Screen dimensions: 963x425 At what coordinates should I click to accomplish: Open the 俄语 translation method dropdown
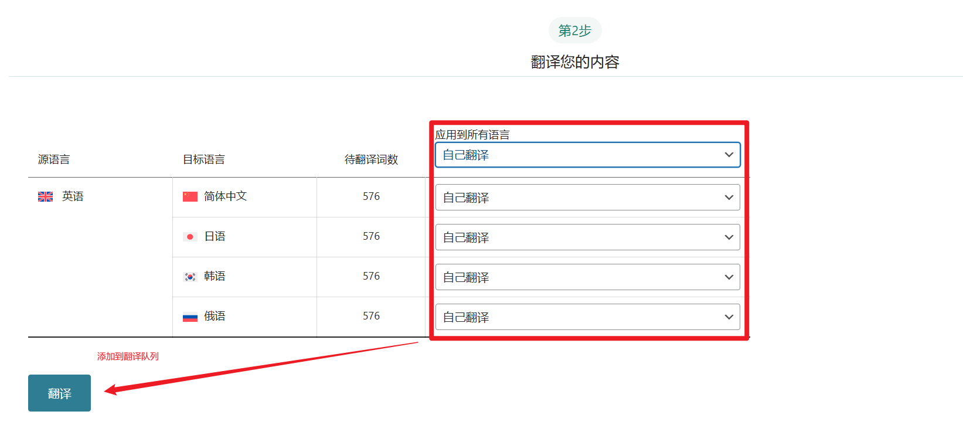[x=587, y=317]
